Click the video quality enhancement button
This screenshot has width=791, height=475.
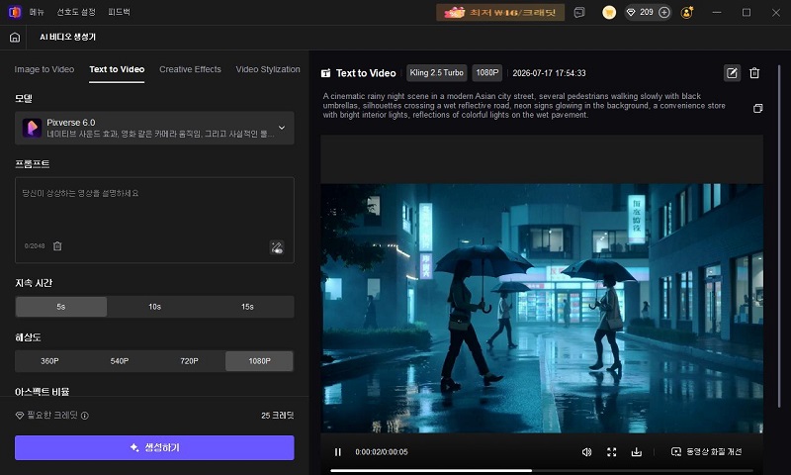point(706,452)
